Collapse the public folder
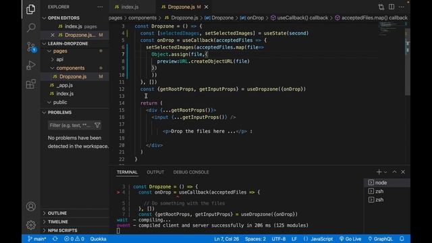Image resolution: width=432 pixels, height=243 pixels. coord(75,102)
